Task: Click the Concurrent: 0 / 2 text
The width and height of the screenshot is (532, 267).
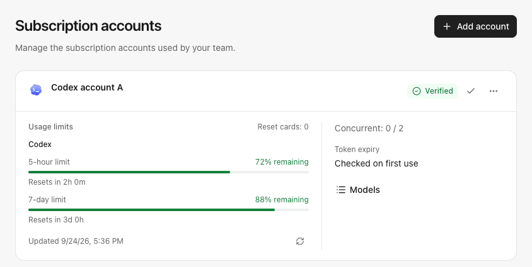Action: click(369, 128)
